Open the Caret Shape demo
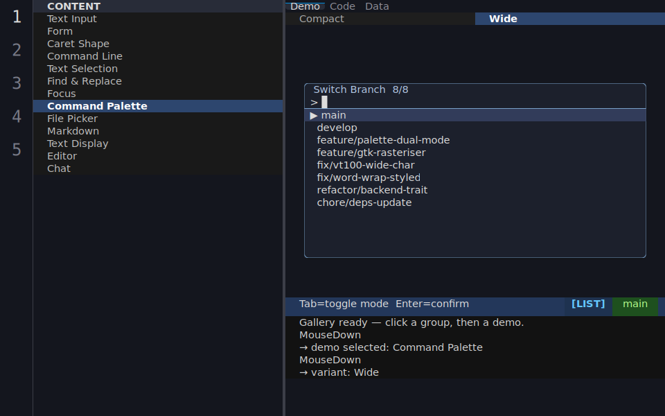The width and height of the screenshot is (665, 416). click(x=158, y=44)
